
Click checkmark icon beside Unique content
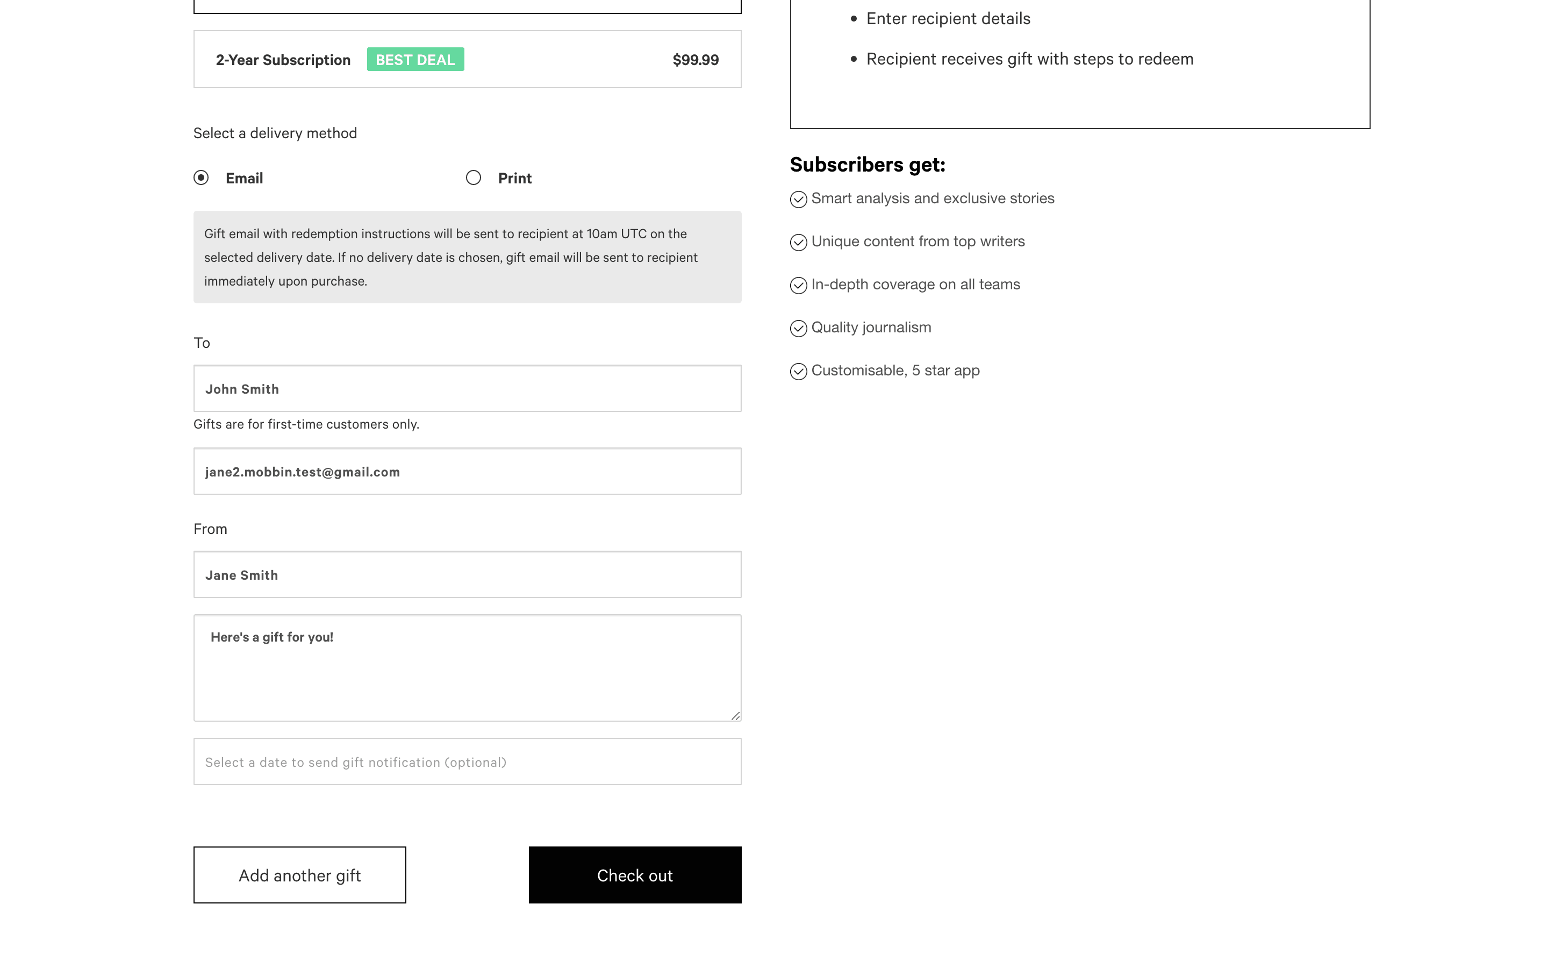tap(798, 242)
